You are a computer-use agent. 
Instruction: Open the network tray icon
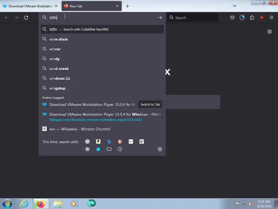coord(244,204)
